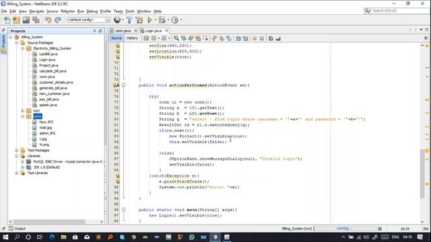
Task: Click the Save All toolbar icon
Action: click(36, 20)
